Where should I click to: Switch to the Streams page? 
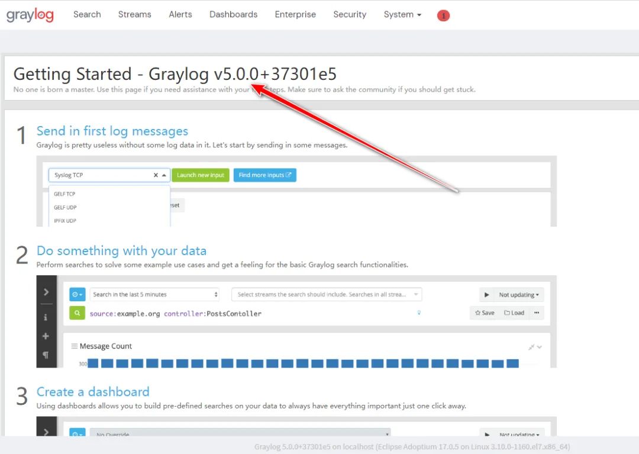click(x=134, y=14)
